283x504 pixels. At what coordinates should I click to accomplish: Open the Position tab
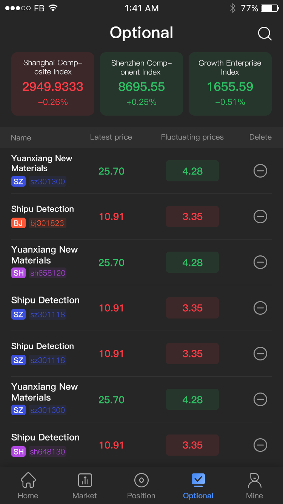click(141, 486)
